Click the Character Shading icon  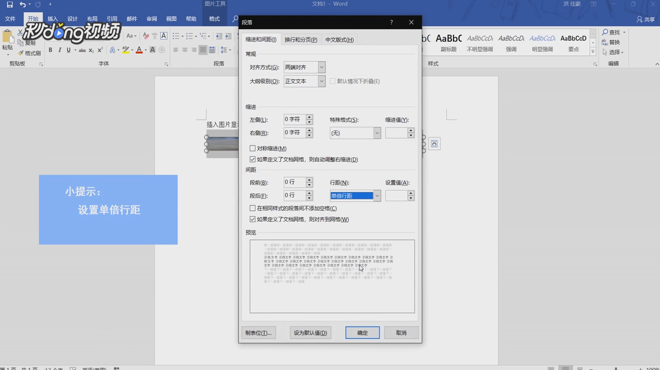pyautogui.click(x=152, y=50)
